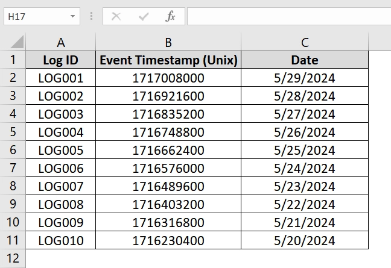Screen dimensions: 391x268
Task: Select timestamp cell 1716489600
Action: click(x=168, y=186)
